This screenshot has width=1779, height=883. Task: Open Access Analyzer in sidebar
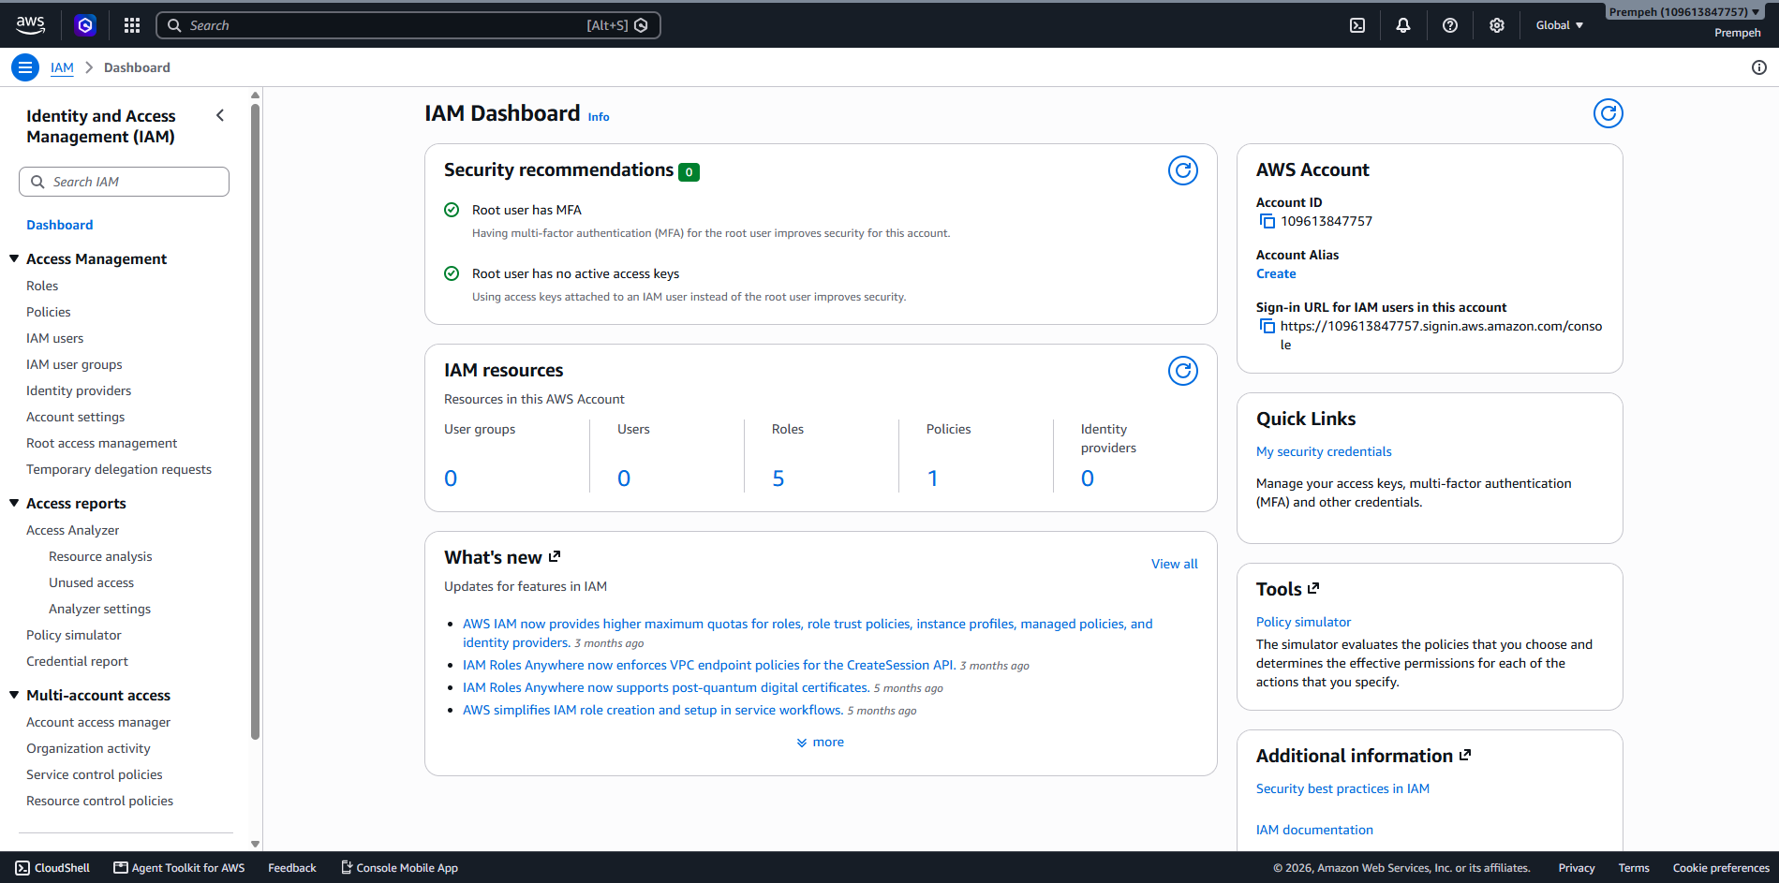[x=73, y=530]
